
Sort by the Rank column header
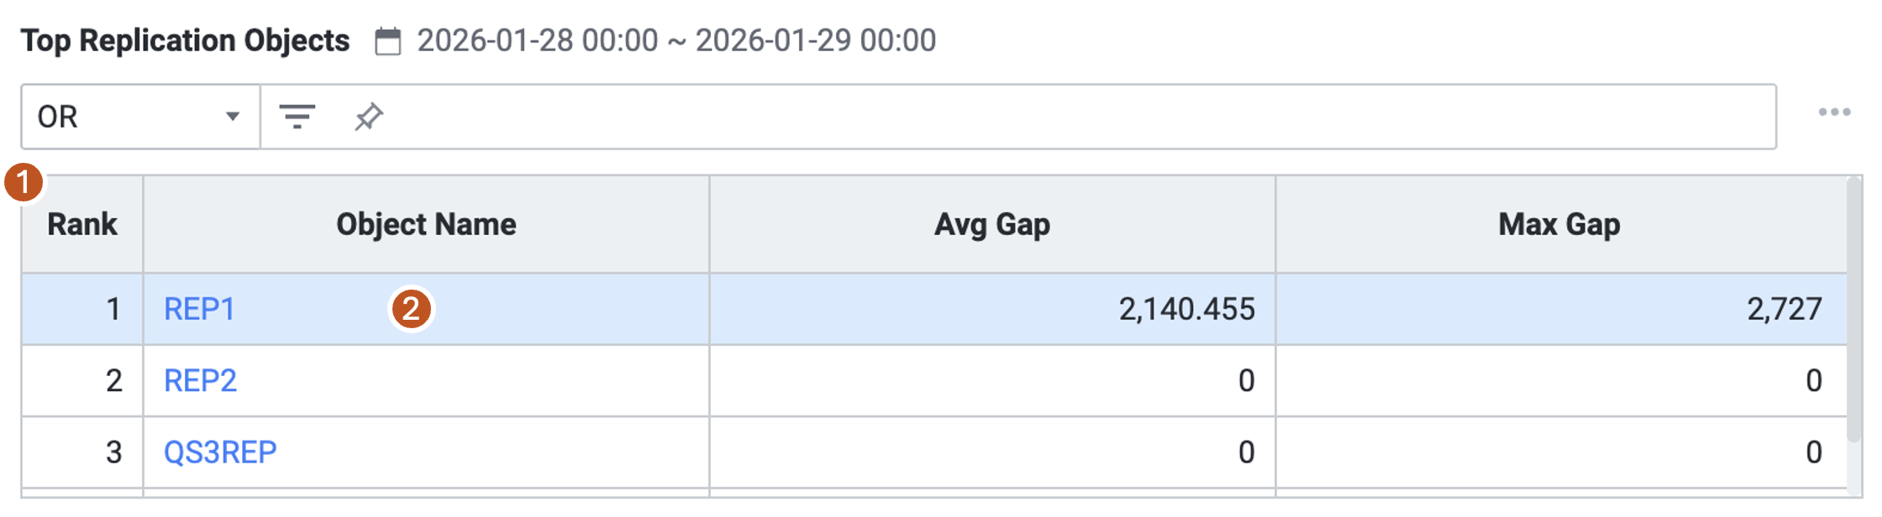pyautogui.click(x=82, y=225)
